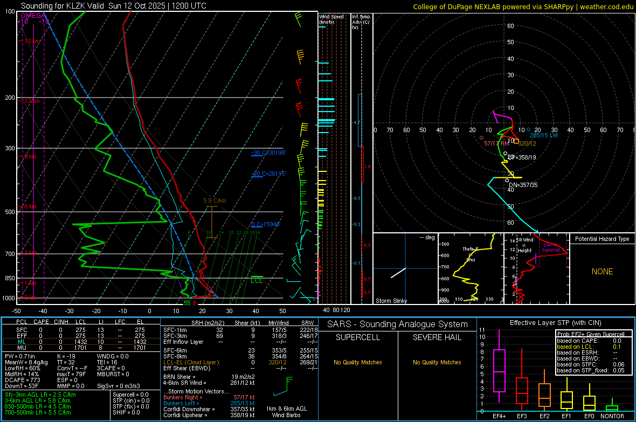Select the 12 km height marker
Image resolution: width=636 pixels, height=422 pixels.
32,101
